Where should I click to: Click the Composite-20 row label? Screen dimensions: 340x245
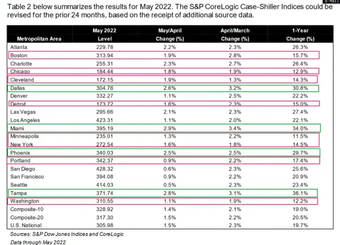[x=27, y=217]
